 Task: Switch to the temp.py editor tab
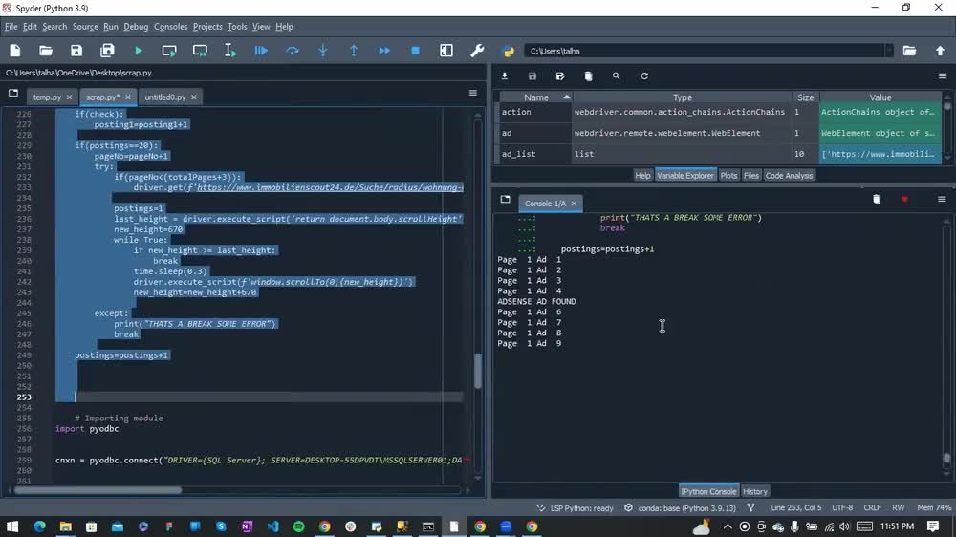[x=48, y=97]
